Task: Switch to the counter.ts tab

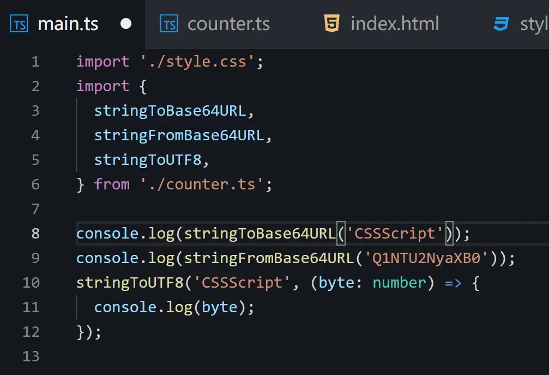Action: [228, 23]
